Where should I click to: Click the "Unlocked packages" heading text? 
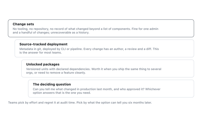pyautogui.click(x=43, y=64)
